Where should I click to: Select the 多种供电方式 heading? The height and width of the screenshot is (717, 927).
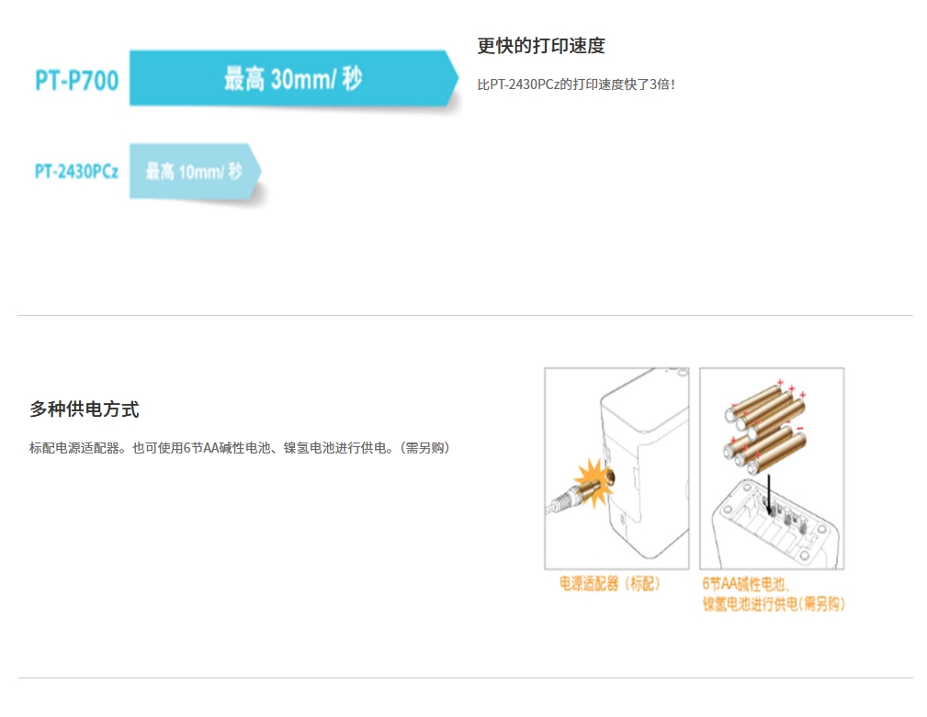pyautogui.click(x=85, y=409)
